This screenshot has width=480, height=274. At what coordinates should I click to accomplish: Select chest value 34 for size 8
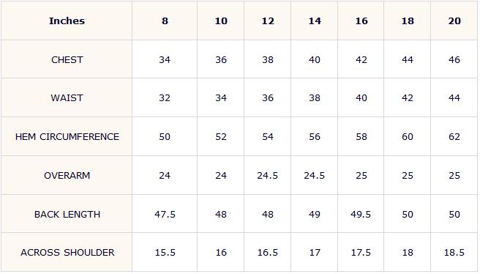[165, 60]
